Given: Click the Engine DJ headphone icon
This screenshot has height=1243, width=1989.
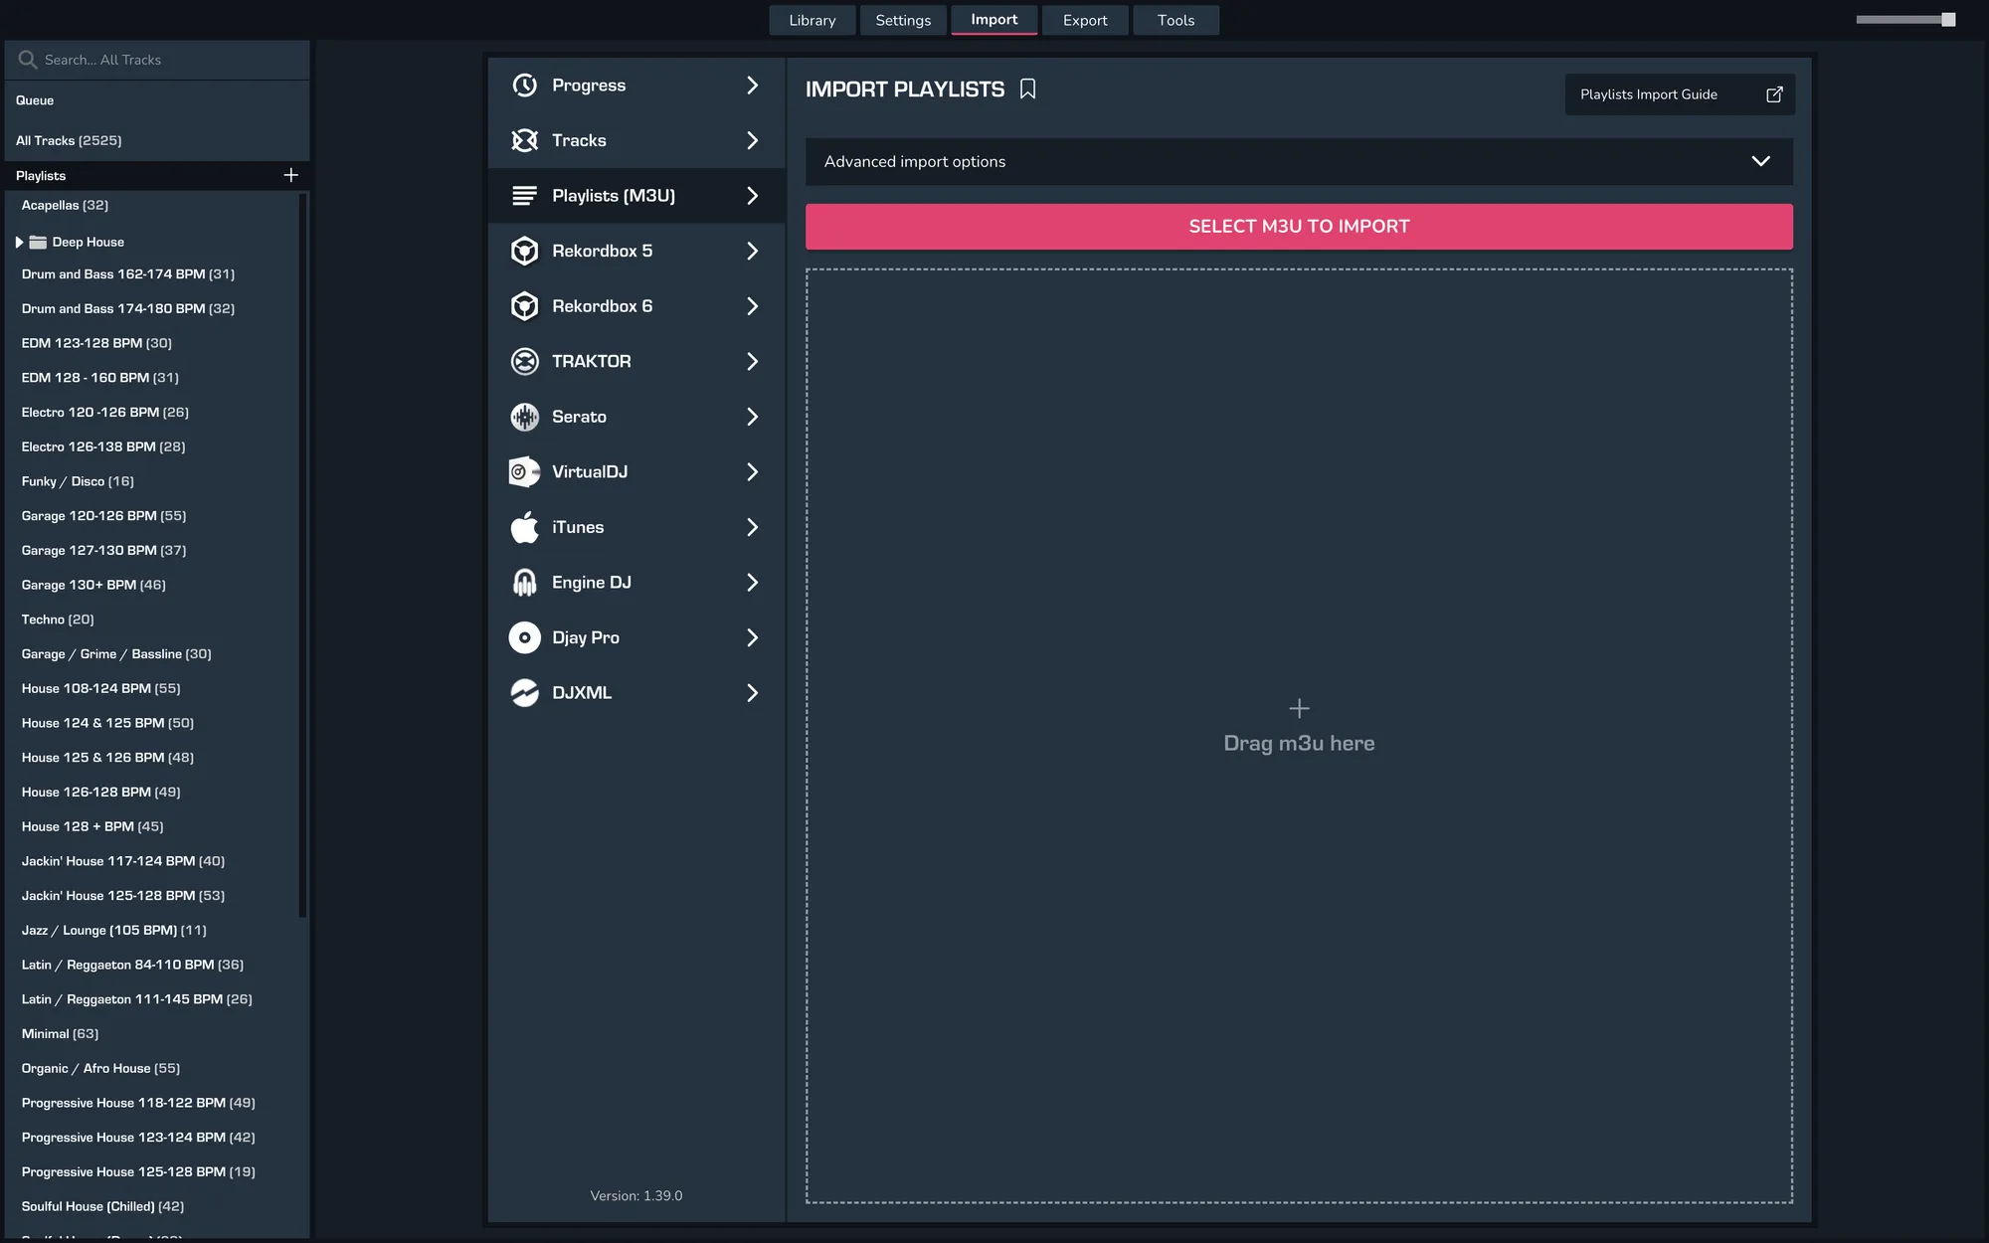Looking at the screenshot, I should (x=524, y=583).
